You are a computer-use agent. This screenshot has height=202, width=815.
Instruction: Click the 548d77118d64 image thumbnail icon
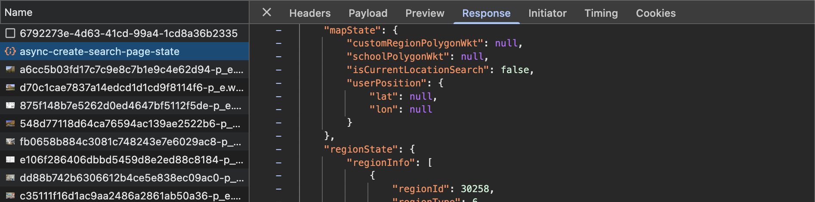tap(10, 124)
